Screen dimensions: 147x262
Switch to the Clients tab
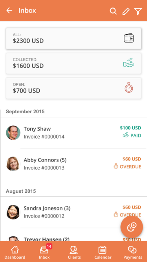pyautogui.click(x=74, y=252)
